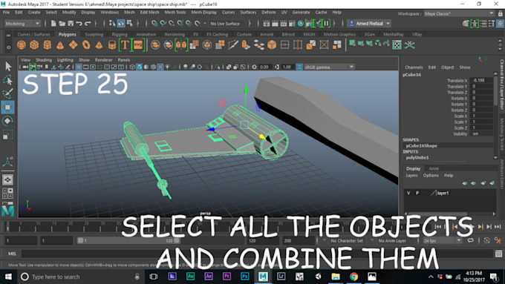Image resolution: width=505 pixels, height=284 pixels.
Task: Open the Edit Mesh menu
Action: (149, 12)
